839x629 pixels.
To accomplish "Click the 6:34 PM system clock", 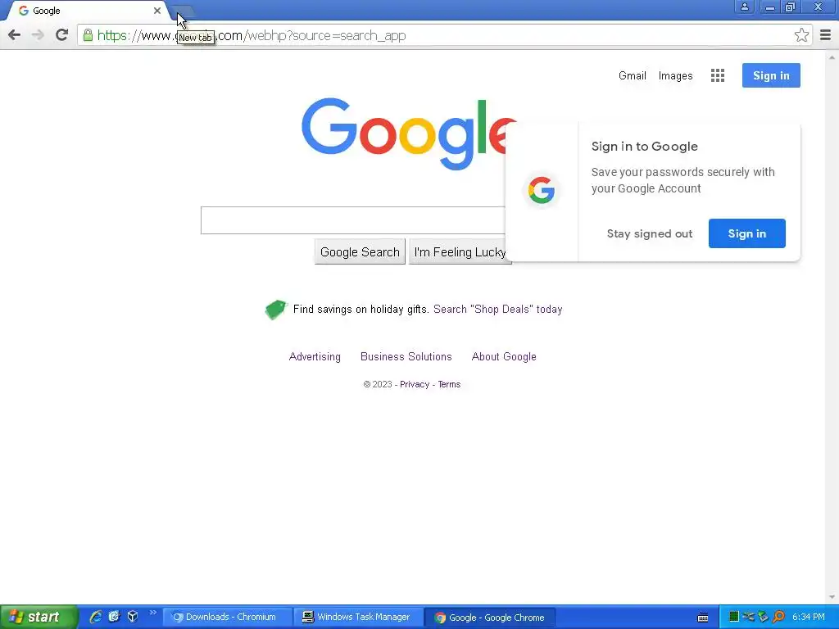I will click(x=808, y=618).
